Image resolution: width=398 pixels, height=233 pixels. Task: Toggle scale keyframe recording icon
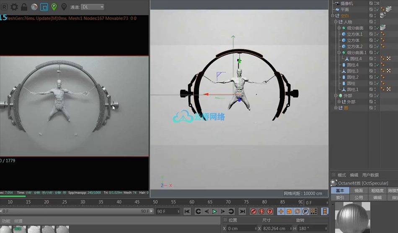[x=289, y=211]
